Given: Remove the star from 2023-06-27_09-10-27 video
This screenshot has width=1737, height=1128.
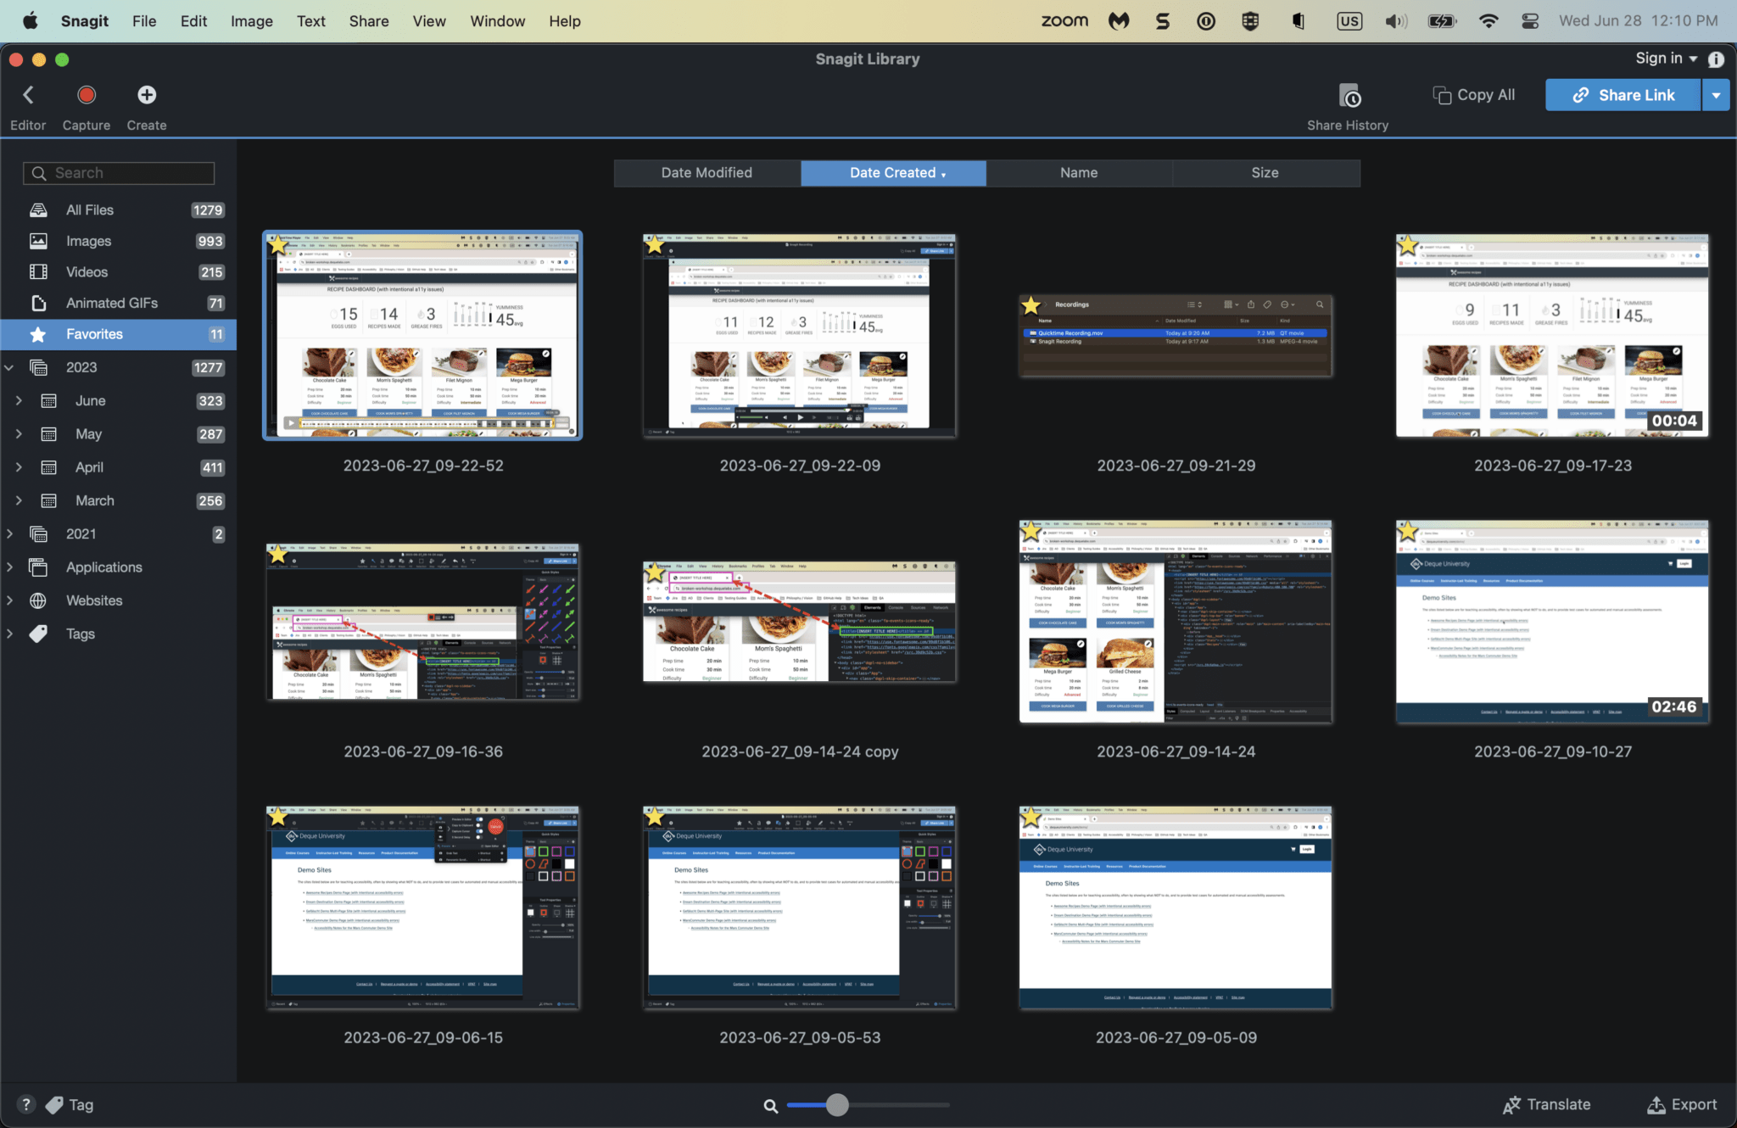Looking at the screenshot, I should tap(1407, 530).
